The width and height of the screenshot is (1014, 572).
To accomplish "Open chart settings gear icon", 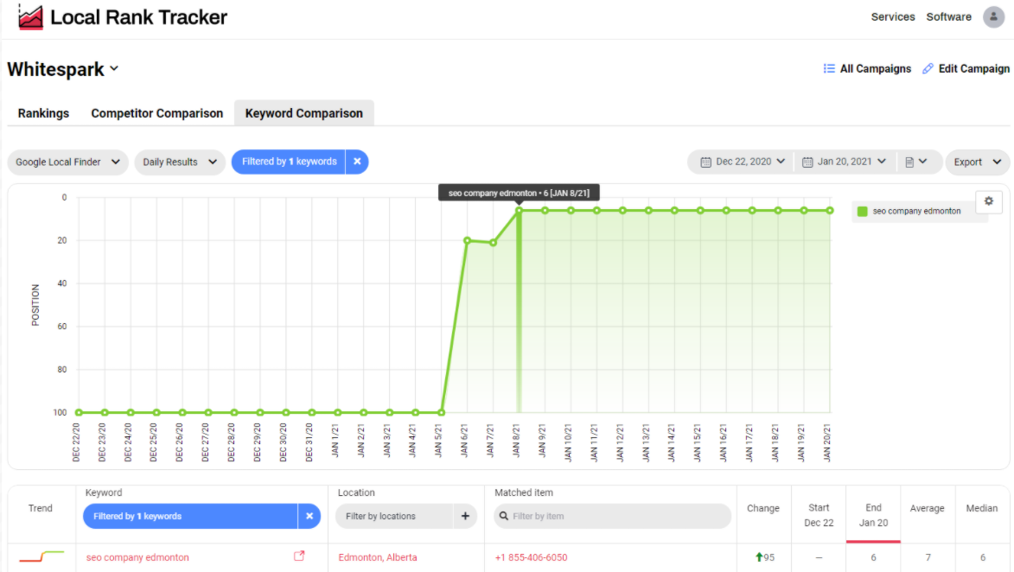I will tap(989, 201).
